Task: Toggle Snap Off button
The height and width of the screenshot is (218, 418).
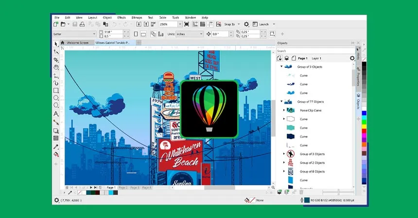Action: coord(219,24)
